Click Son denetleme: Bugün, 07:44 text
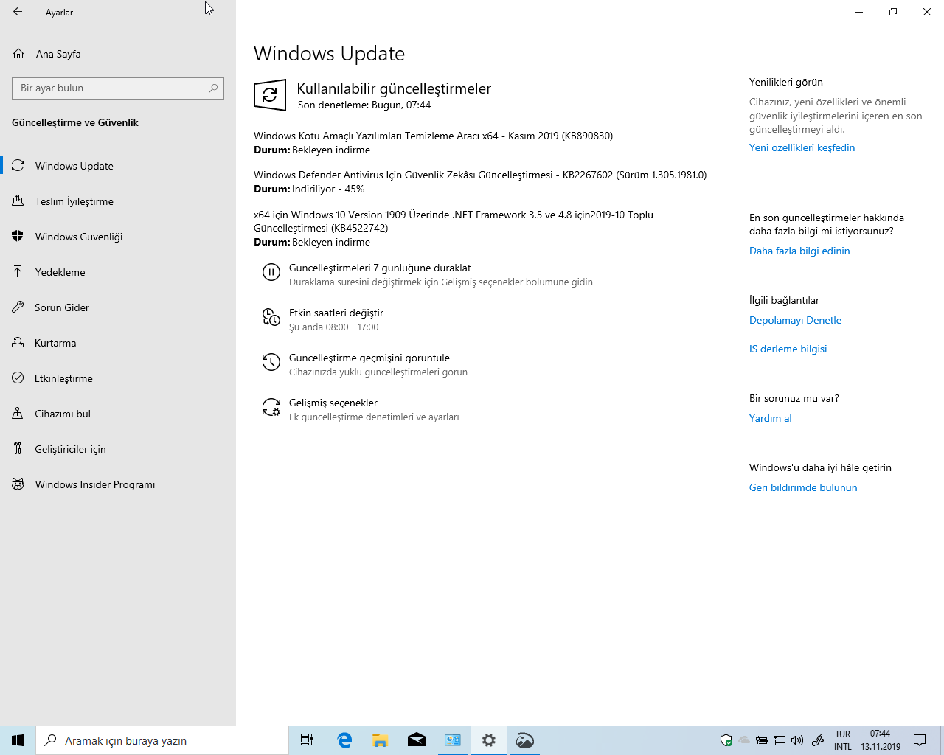 point(364,105)
